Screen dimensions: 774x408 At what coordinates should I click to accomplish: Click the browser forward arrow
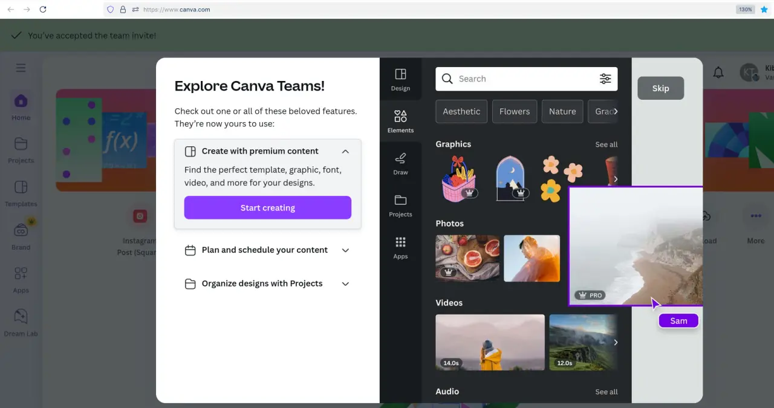(x=27, y=10)
